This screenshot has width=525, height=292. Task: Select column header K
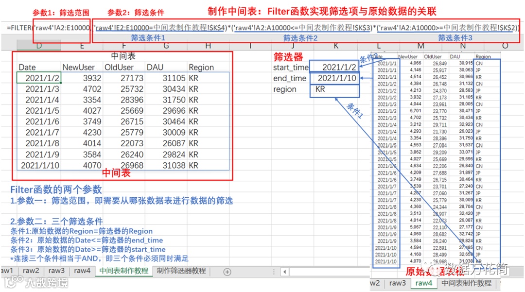tap(336, 46)
